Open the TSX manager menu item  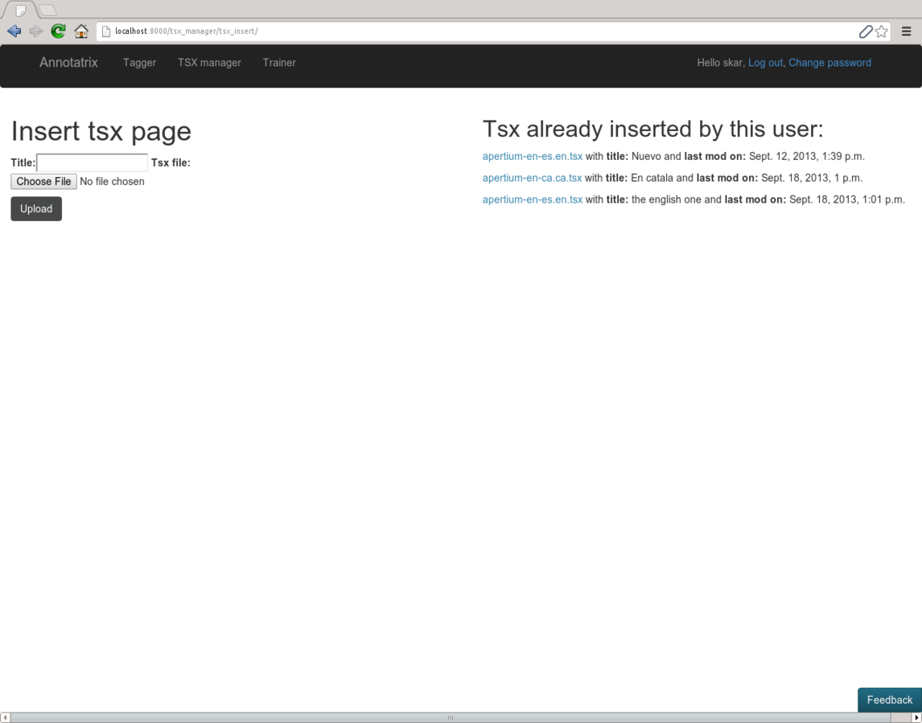[x=209, y=63]
